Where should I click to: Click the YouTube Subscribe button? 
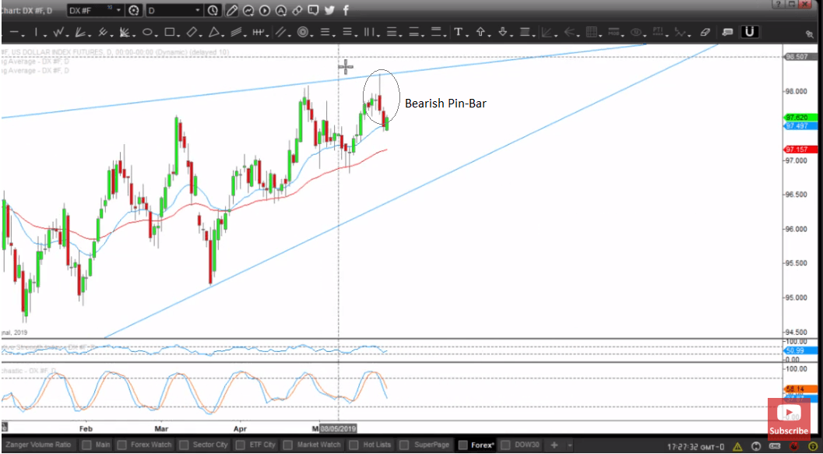(x=789, y=421)
